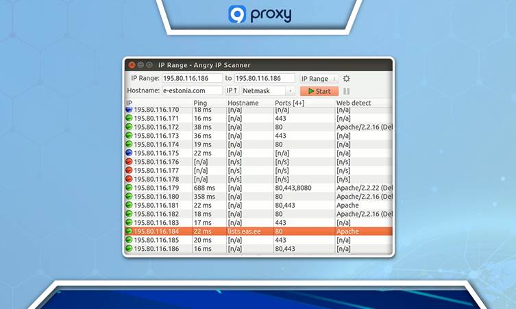
Task: Click green status icon of 195.80.116.185
Action: point(129,240)
